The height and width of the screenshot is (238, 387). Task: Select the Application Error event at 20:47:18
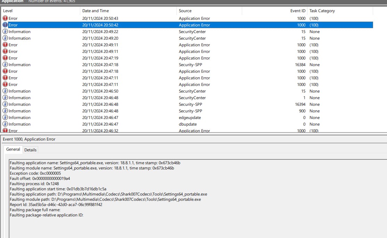click(x=194, y=71)
